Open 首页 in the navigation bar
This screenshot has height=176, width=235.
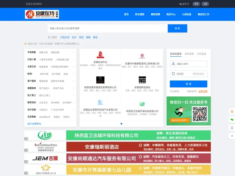point(126,14)
